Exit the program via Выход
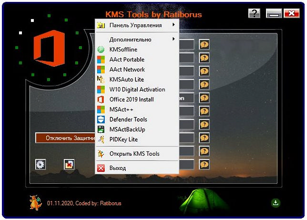The height and width of the screenshot is (220, 307). pos(117,168)
